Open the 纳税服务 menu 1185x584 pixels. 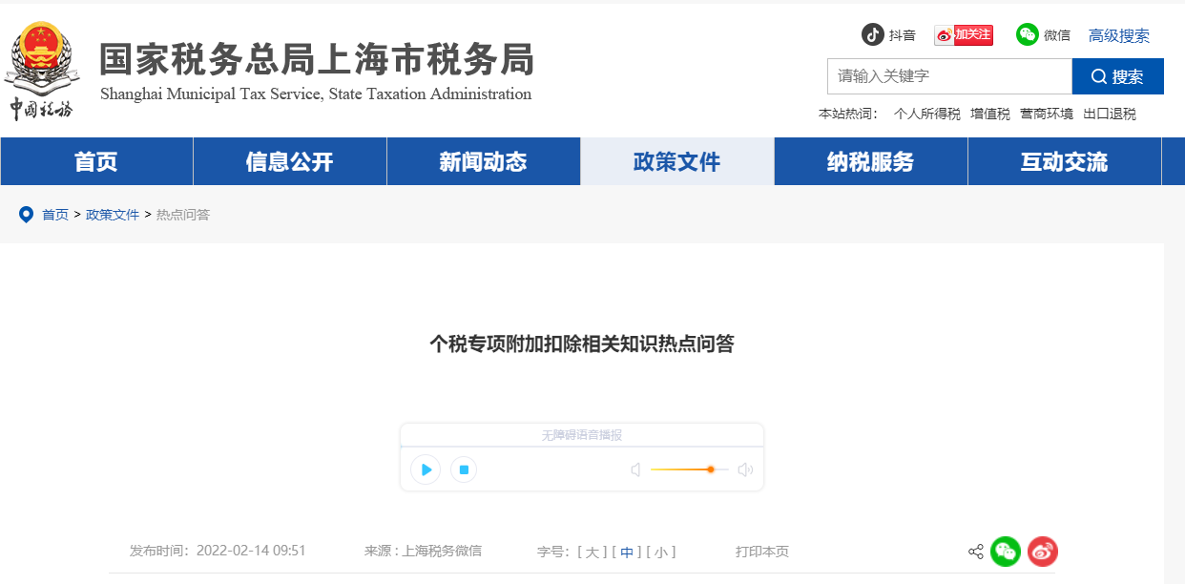click(870, 161)
